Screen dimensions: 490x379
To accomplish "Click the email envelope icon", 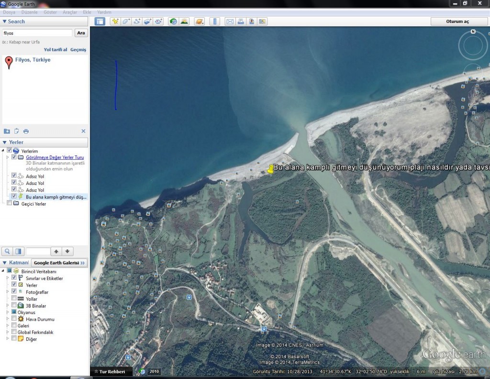I will point(230,22).
